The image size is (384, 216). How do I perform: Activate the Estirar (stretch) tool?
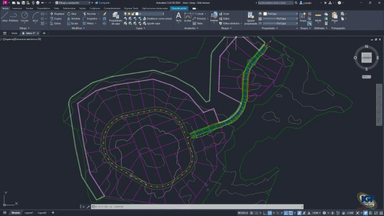pos(55,23)
